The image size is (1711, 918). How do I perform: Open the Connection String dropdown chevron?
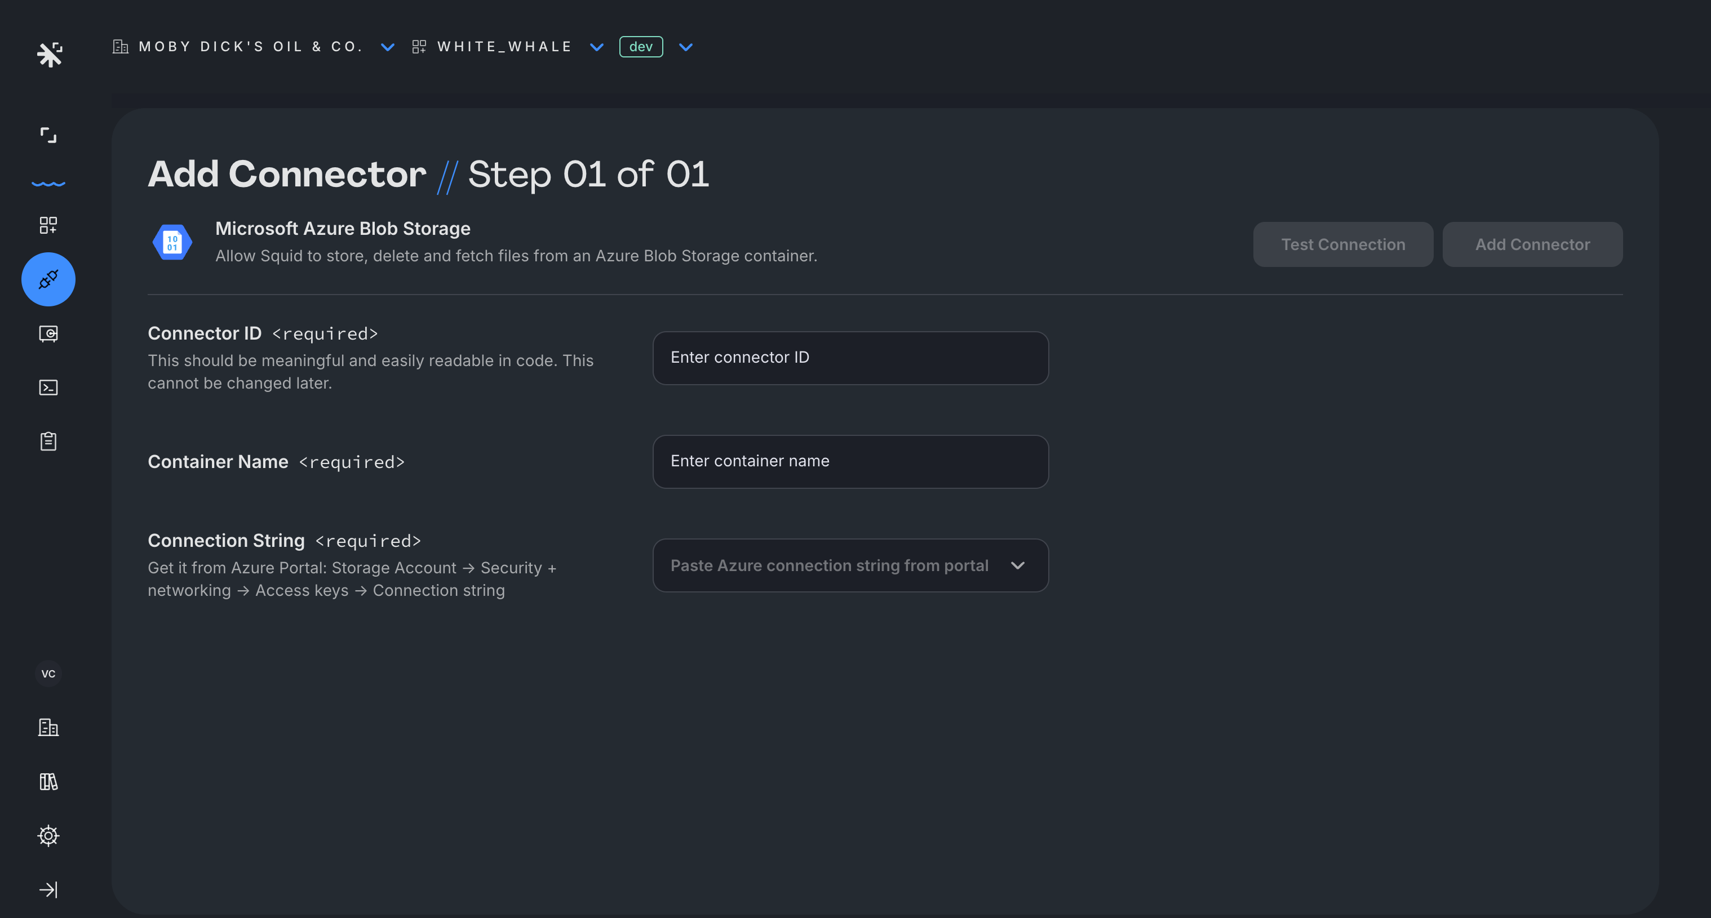point(1018,565)
